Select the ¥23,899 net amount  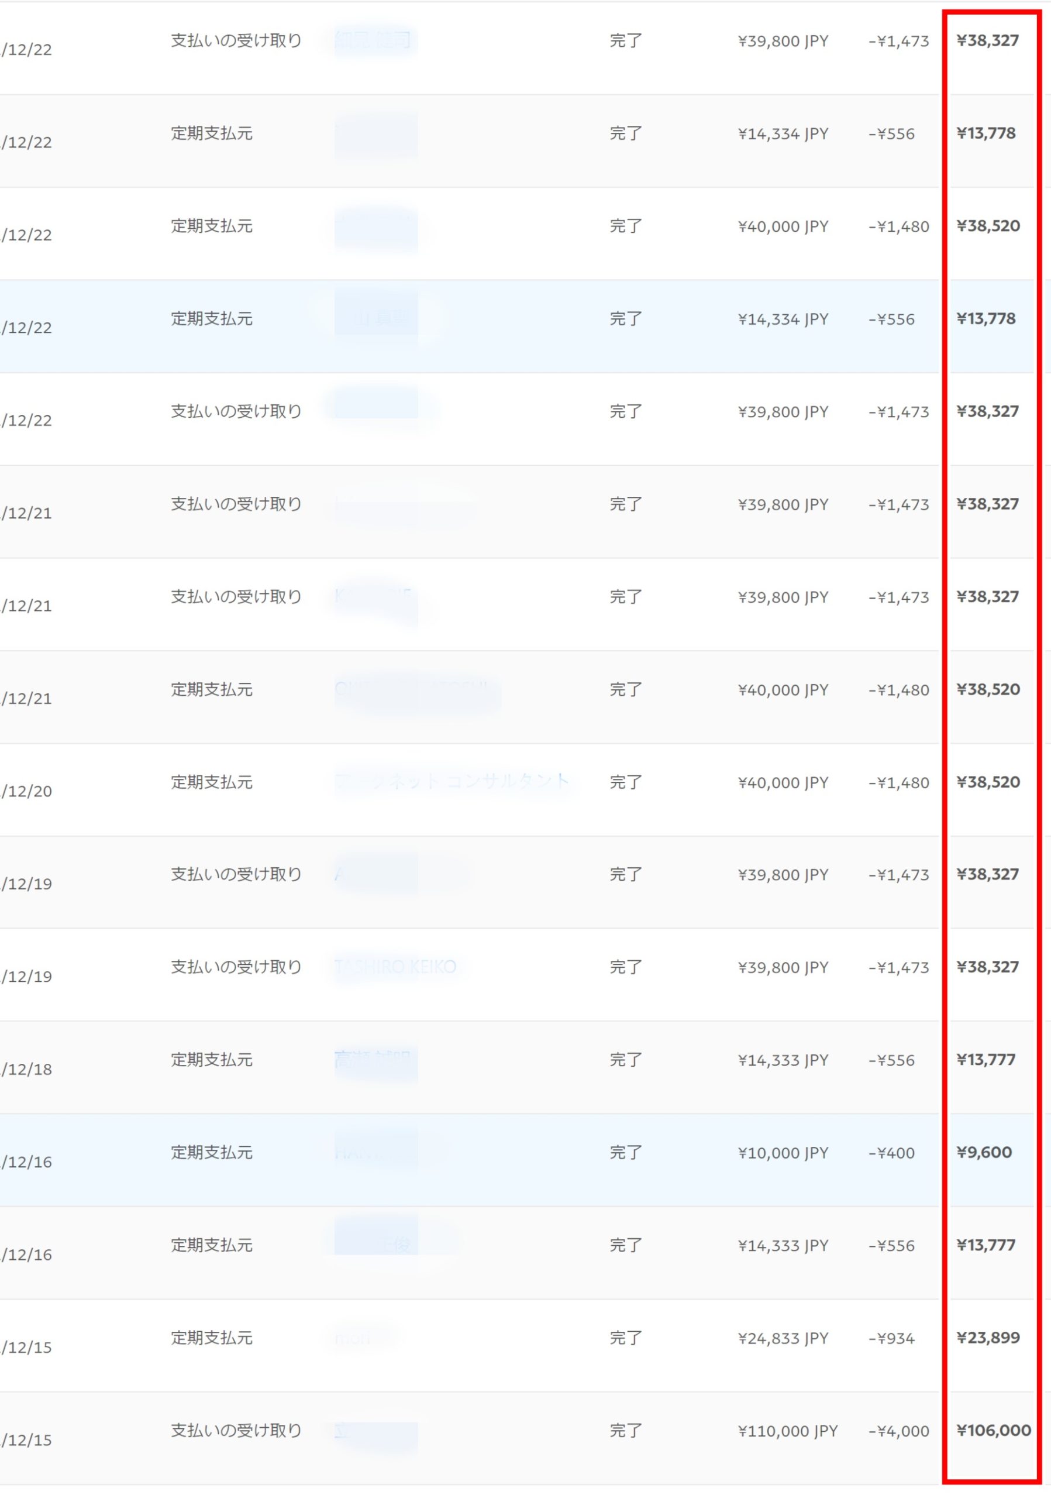tap(988, 1338)
